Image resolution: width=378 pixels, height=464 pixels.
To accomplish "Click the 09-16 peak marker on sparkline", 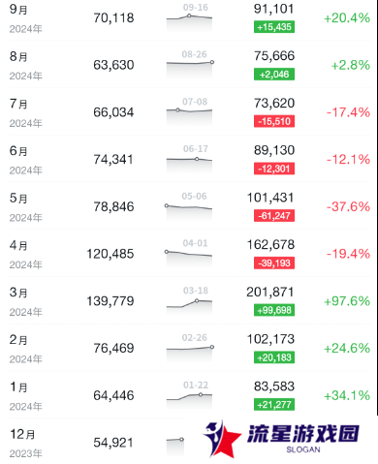I will pos(189,15).
